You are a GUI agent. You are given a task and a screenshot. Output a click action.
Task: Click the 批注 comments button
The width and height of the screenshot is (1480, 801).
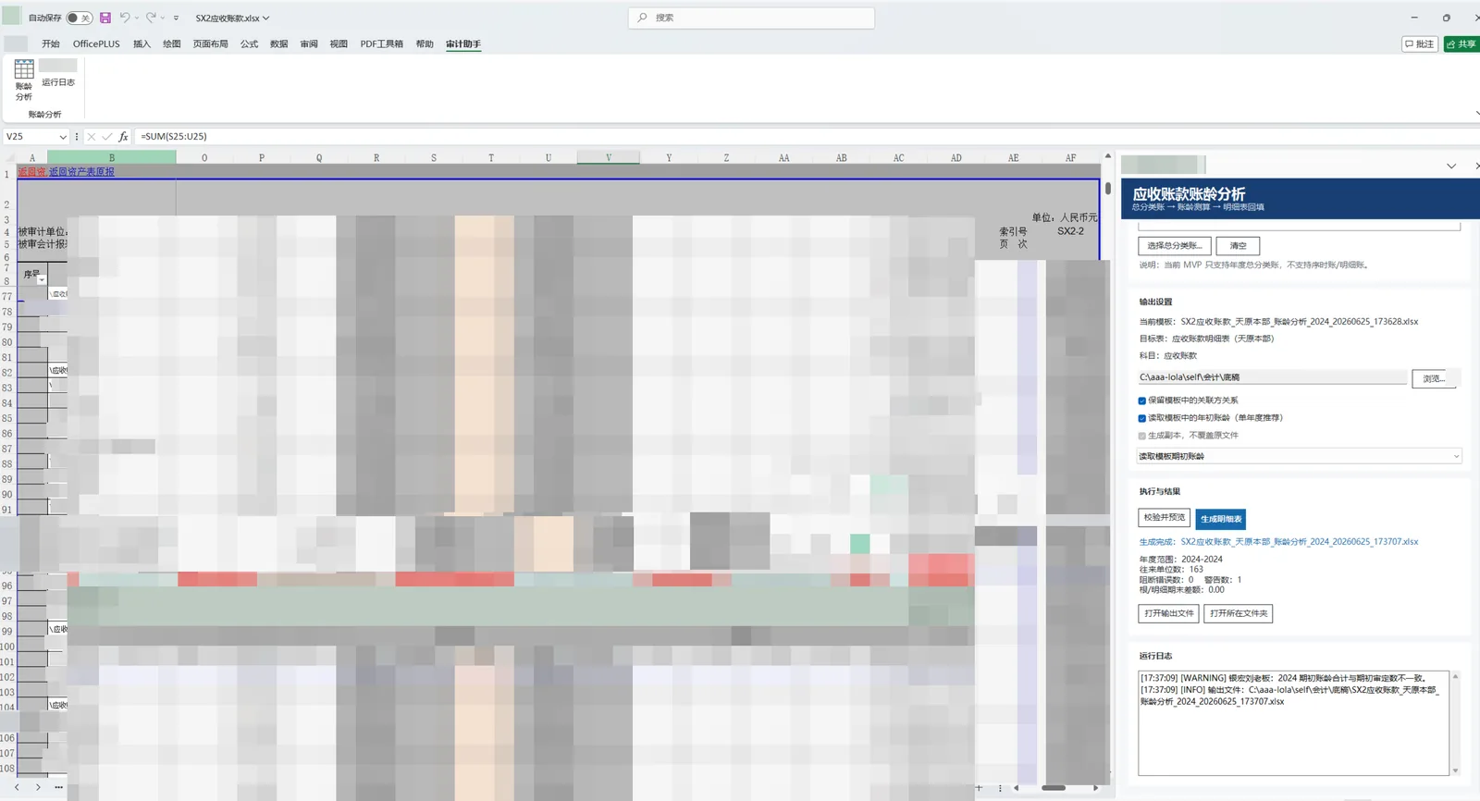(x=1420, y=43)
